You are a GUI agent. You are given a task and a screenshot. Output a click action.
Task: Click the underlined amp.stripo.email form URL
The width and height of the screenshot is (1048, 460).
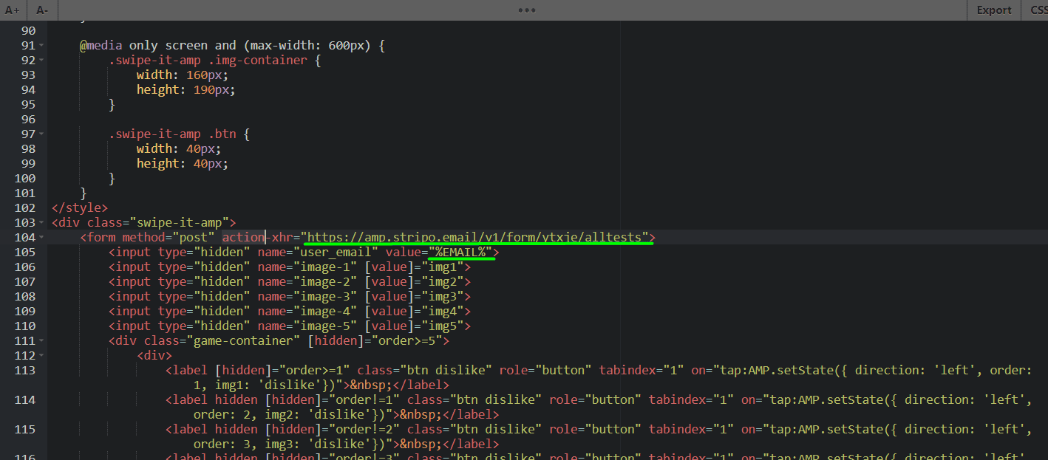(478, 237)
